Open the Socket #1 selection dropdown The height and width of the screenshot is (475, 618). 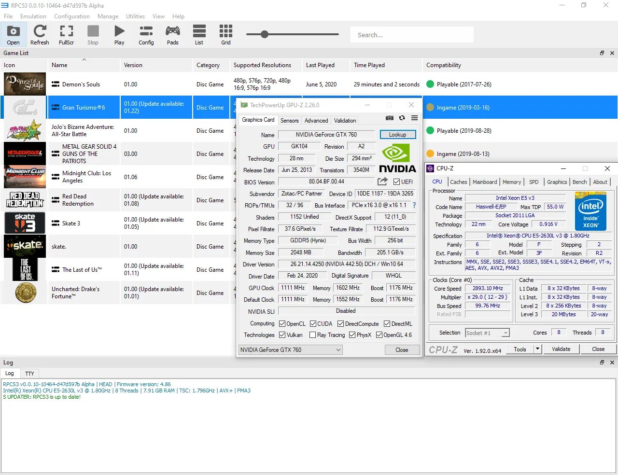[x=487, y=333]
